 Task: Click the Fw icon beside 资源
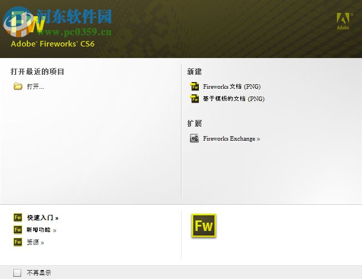point(18,242)
